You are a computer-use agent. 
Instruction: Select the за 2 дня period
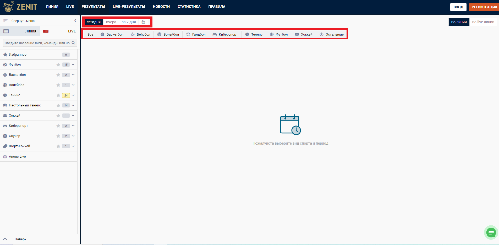coord(129,22)
